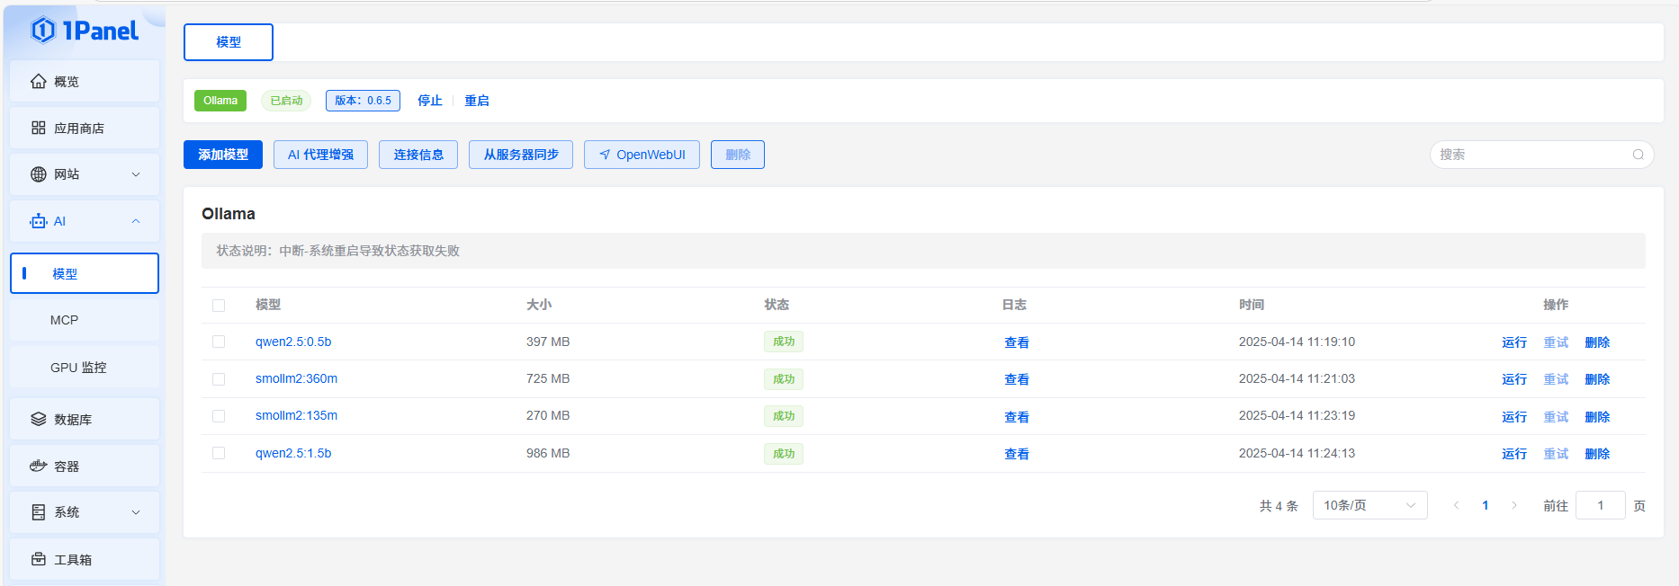
Task: Toggle the select-all header checkbox
Action: tap(219, 306)
